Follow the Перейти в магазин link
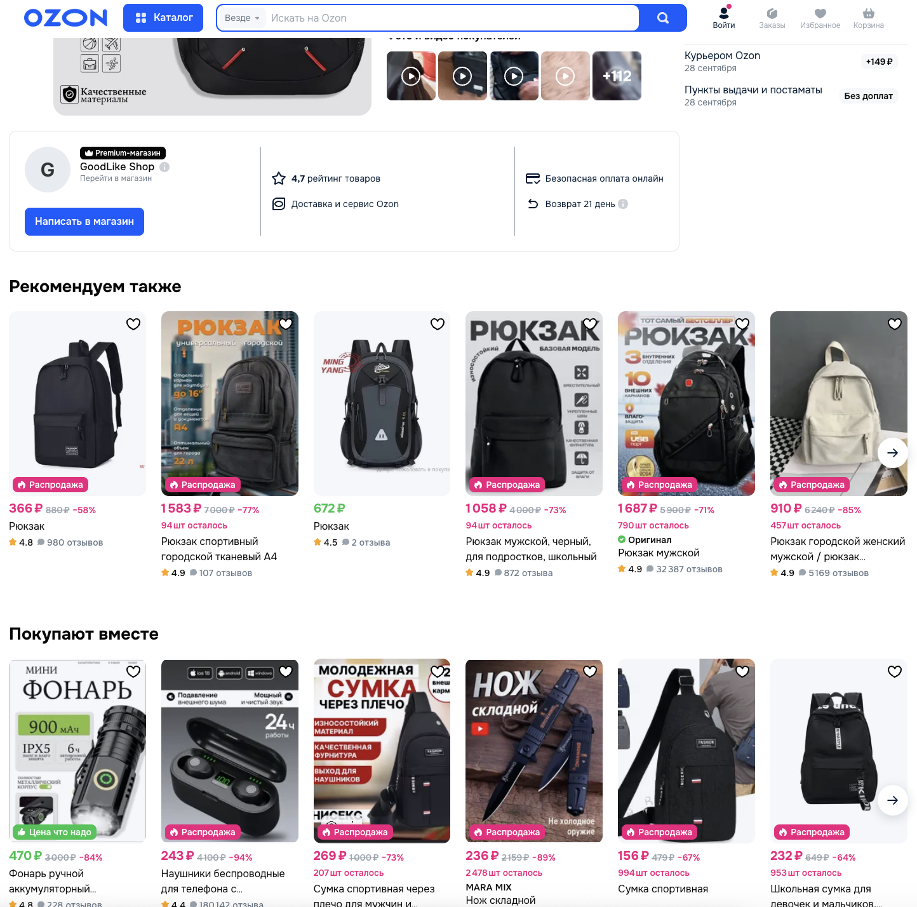Screen dimensions: 917x907 (116, 178)
